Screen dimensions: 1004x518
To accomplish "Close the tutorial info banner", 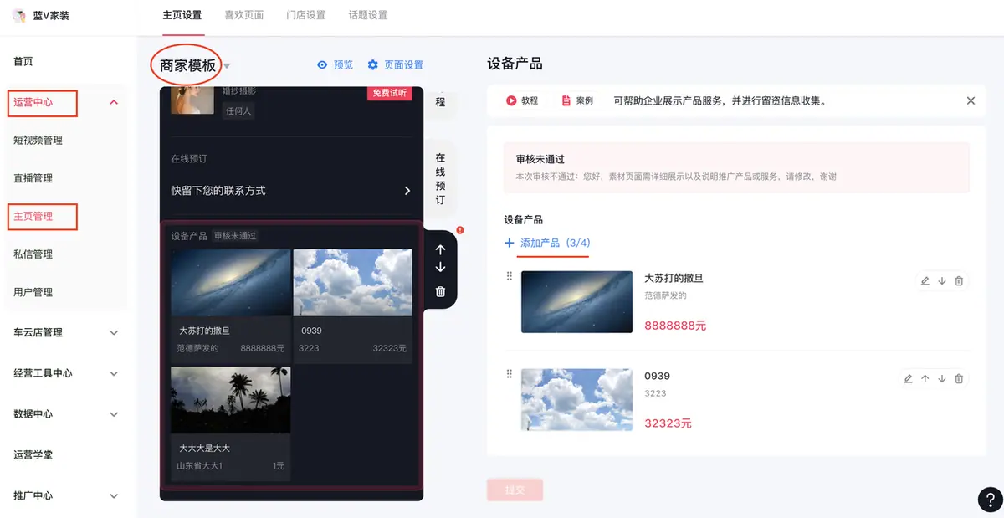I will [x=971, y=100].
